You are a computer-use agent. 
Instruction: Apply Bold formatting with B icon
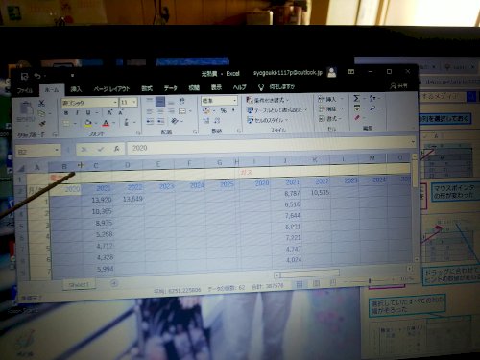[x=66, y=113]
